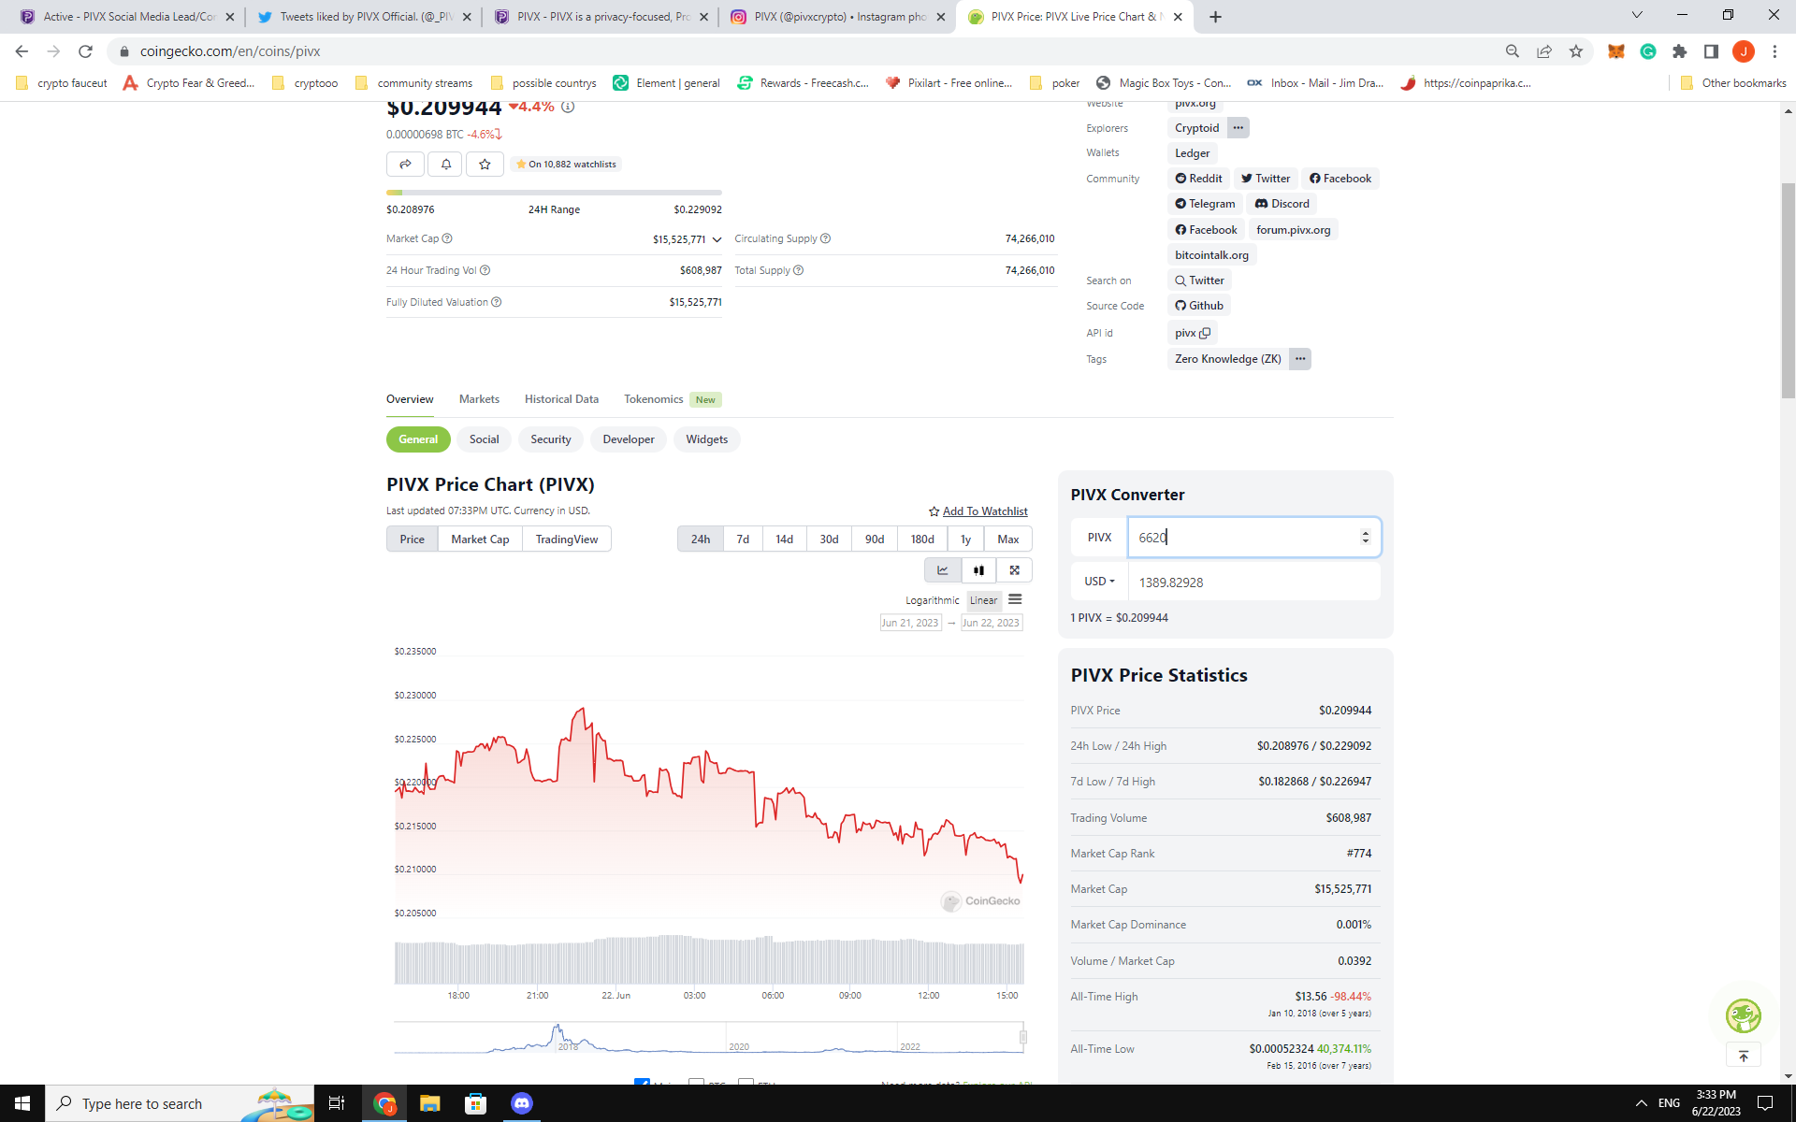Image resolution: width=1796 pixels, height=1122 pixels.
Task: Switch to candlestick chart view icon
Action: click(978, 570)
